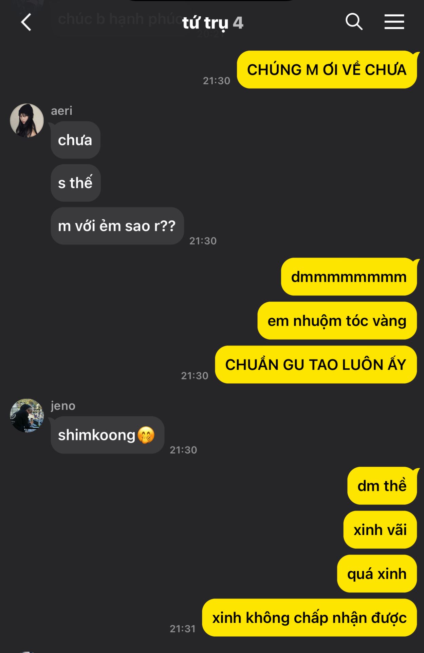Tap the "xinh không chấp nhận được" message
The height and width of the screenshot is (653, 424).
tap(309, 617)
